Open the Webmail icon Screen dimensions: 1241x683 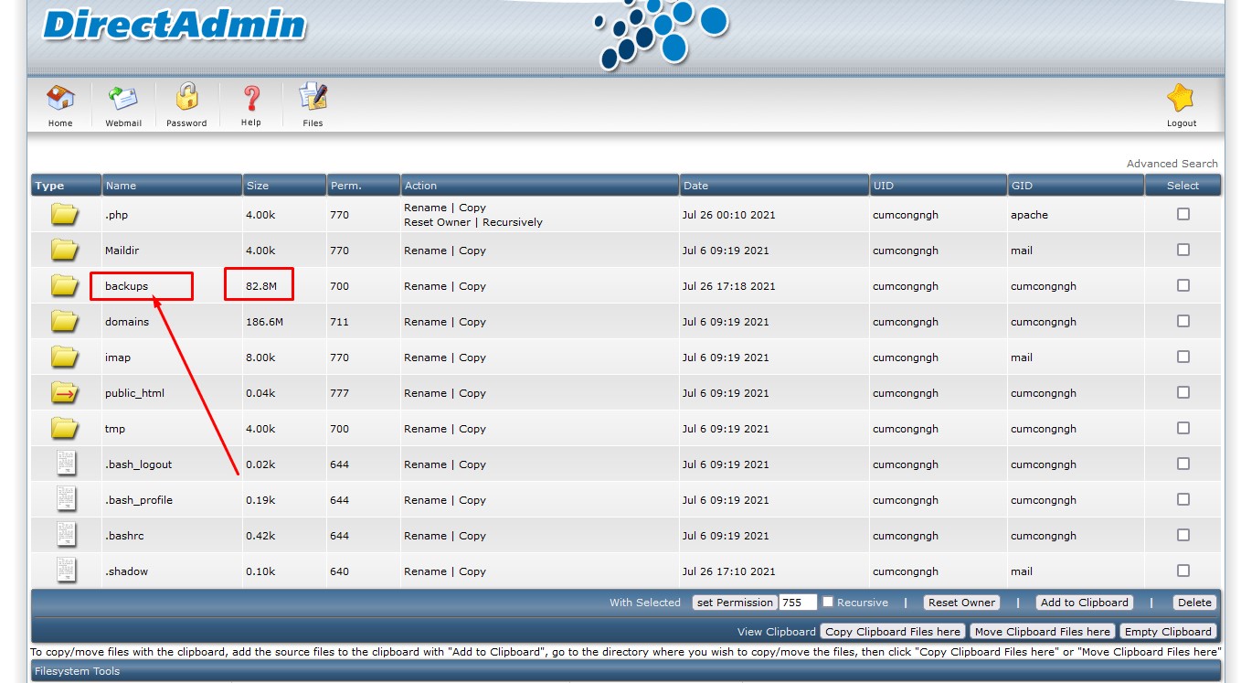point(122,98)
